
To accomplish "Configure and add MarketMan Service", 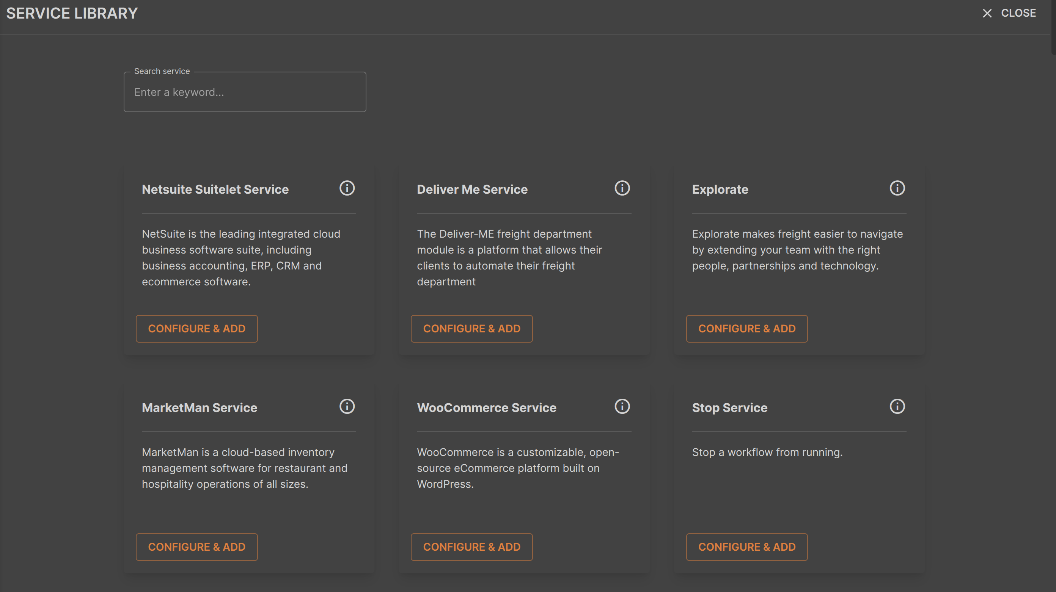I will pos(197,547).
